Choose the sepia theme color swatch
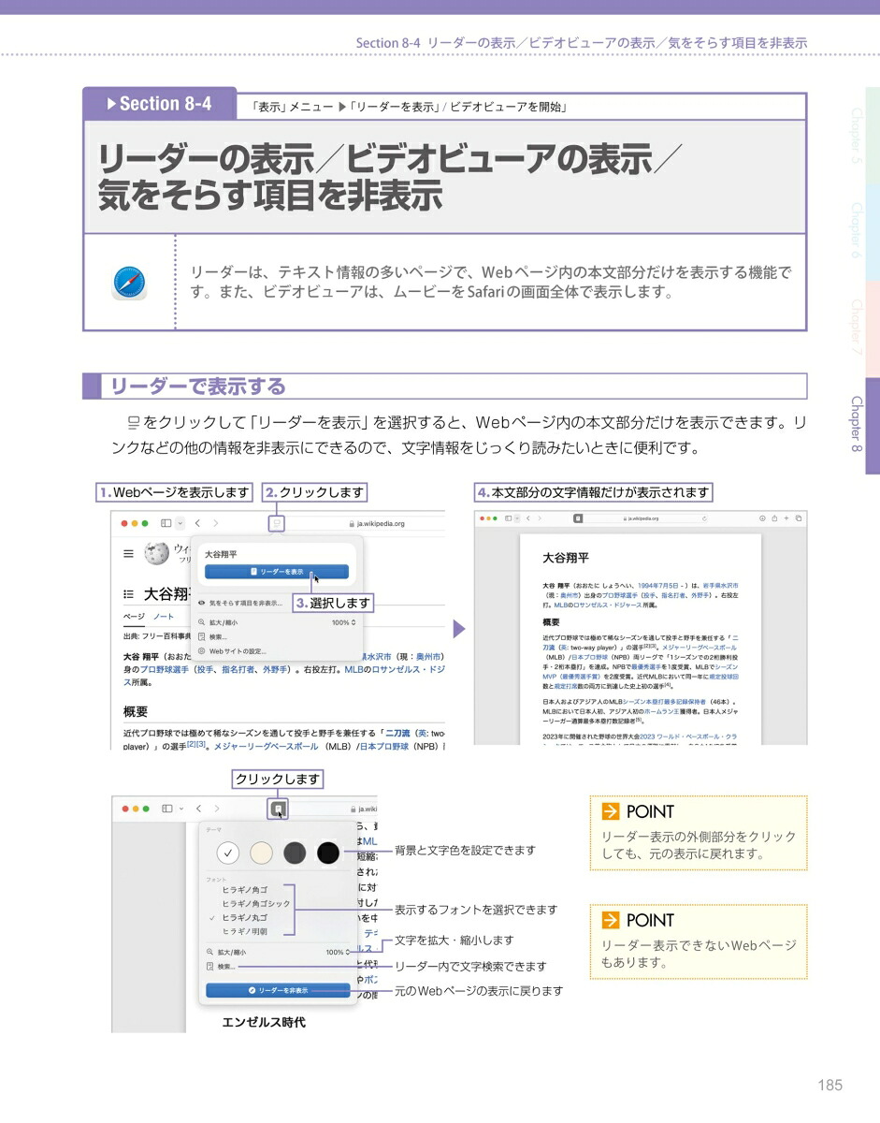880x1123 pixels. (x=262, y=853)
